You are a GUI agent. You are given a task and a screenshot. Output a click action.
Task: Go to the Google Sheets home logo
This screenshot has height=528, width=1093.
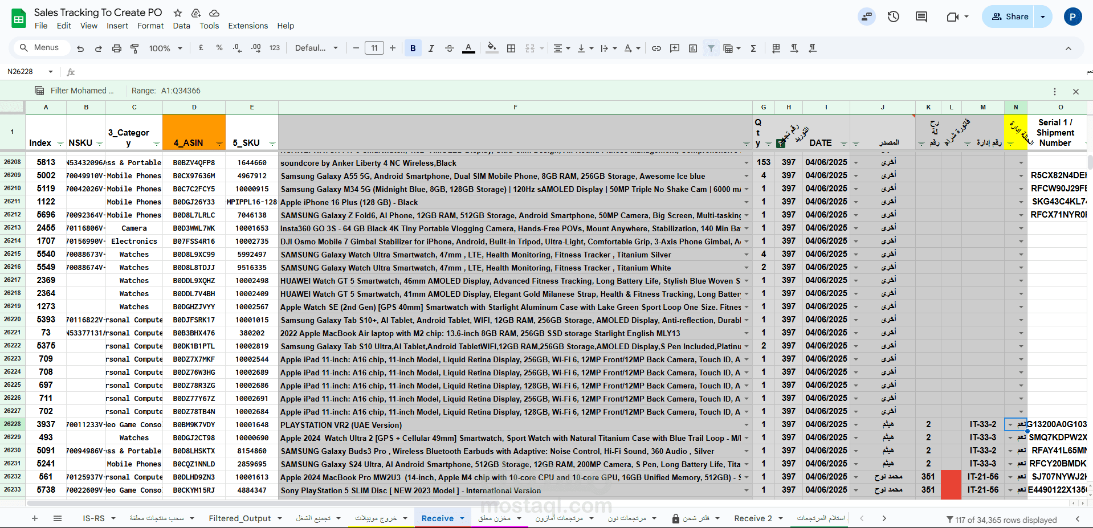[19, 18]
